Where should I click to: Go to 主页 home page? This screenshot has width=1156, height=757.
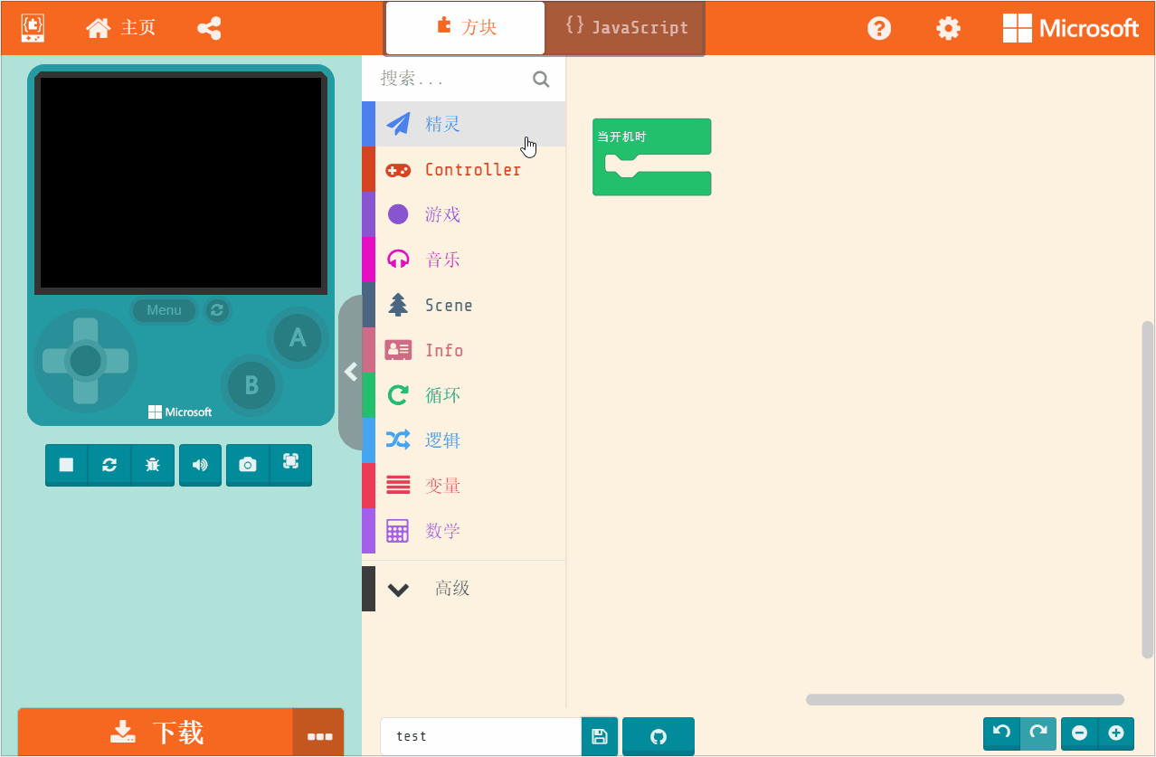point(120,28)
